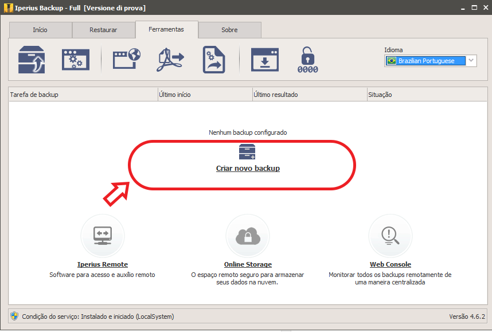This screenshot has width=492, height=332.
Task: Open the Sobre tab
Action: 230,30
